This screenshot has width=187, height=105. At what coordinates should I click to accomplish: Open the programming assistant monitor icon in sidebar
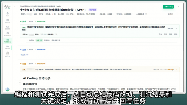pyautogui.click(x=7, y=27)
